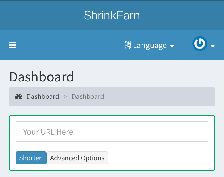This screenshot has height=177, width=224.
Task: Open Advanced Options
Action: (77, 158)
